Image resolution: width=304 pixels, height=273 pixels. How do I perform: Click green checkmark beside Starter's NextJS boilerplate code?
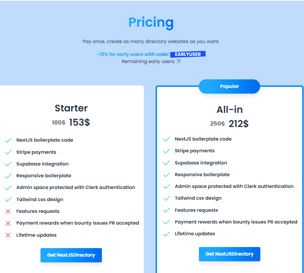point(8,140)
